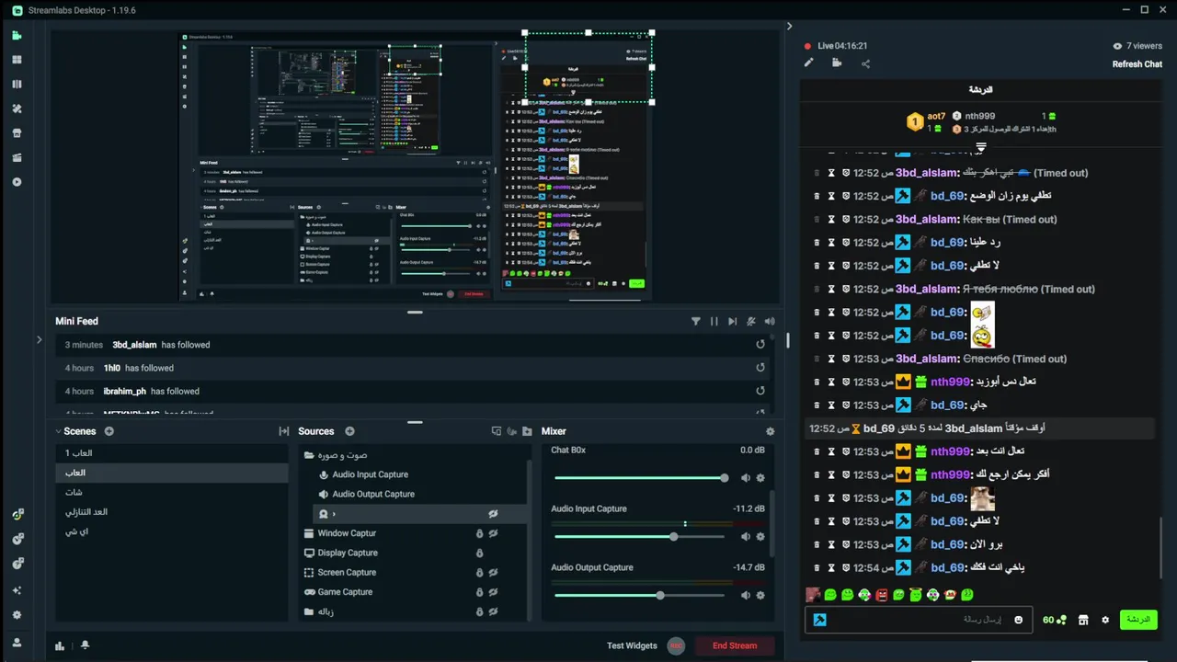Delete the bd_69 message يا‎خي انت فكك

817,568
